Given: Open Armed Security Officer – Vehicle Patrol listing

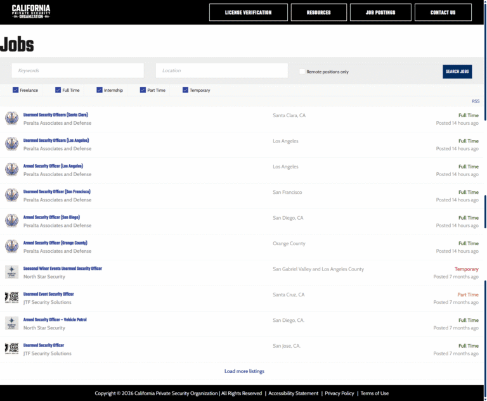Looking at the screenshot, I should 55,320.
